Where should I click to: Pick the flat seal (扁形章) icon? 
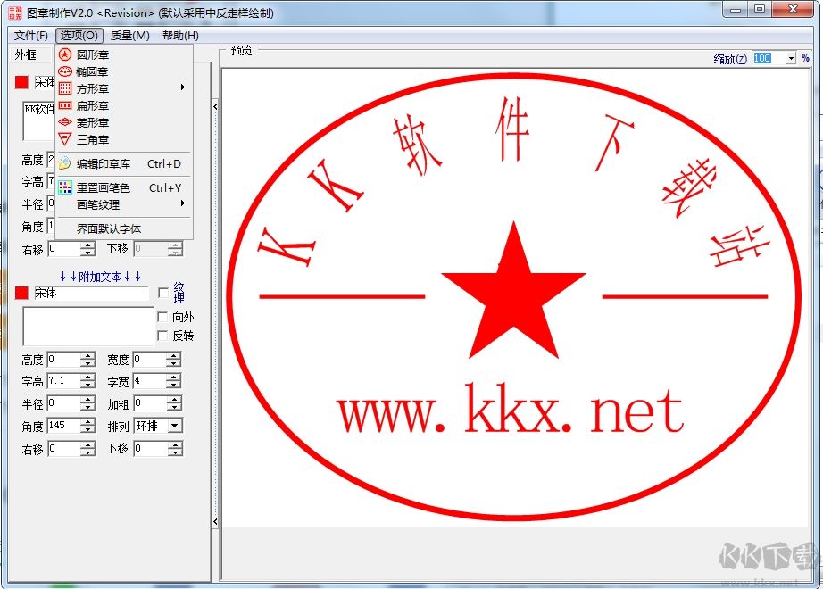pyautogui.click(x=65, y=105)
